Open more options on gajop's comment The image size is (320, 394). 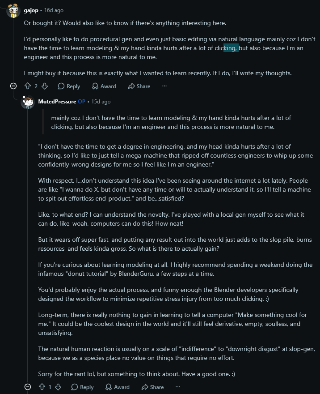[x=164, y=86]
